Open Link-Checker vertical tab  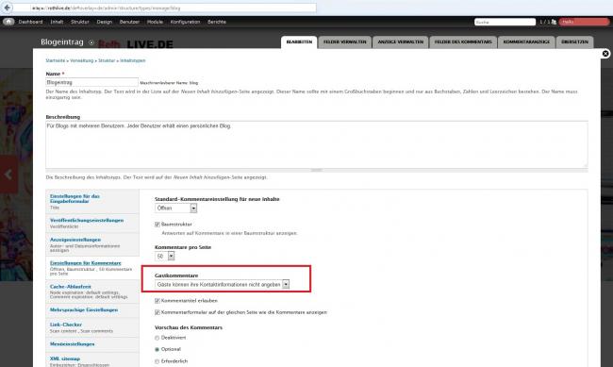point(92,327)
